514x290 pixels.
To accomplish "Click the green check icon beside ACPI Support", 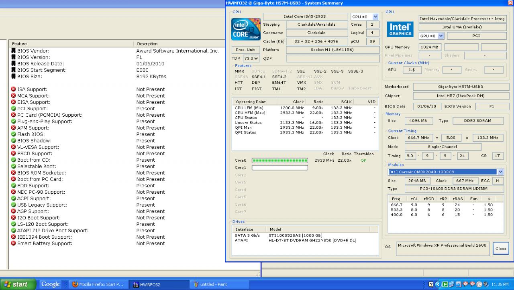I will pos(14,199).
